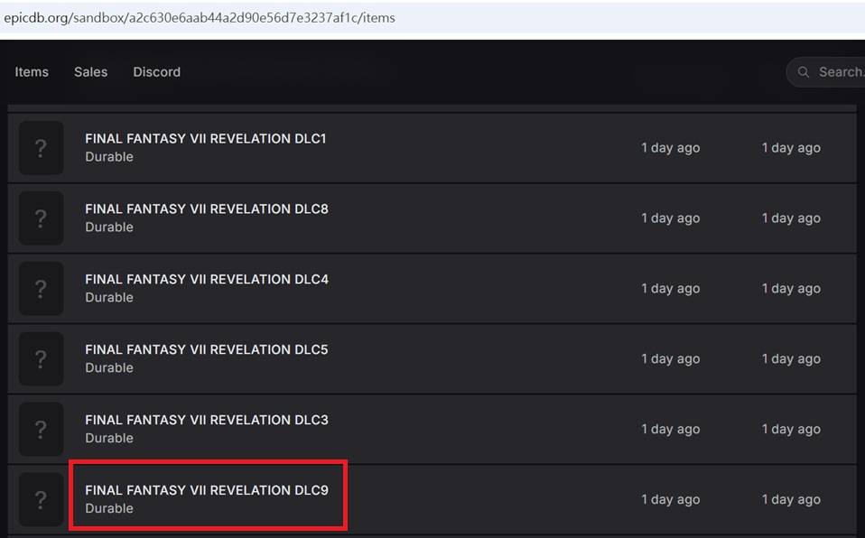Open FINAL FANTASY VII REVELATION DLC9 item
The height and width of the screenshot is (538, 865).
point(207,490)
